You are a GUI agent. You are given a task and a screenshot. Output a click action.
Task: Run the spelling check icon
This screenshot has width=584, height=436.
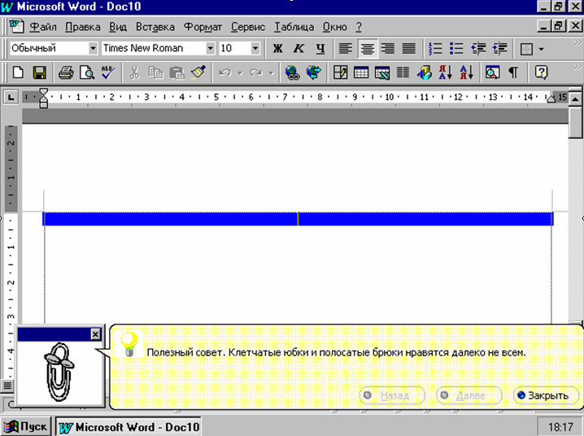click(107, 72)
